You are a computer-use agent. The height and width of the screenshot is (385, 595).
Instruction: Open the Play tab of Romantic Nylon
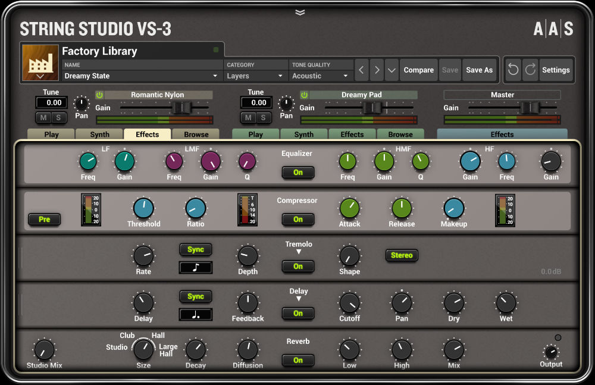click(x=51, y=134)
